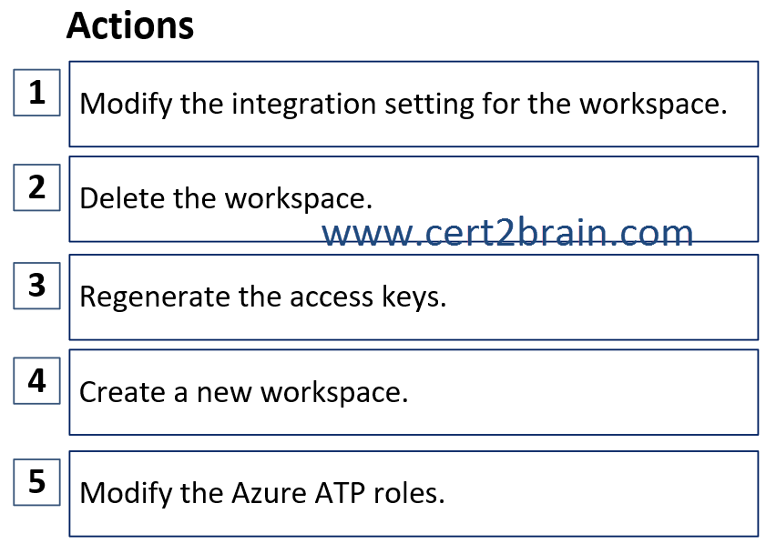Click the Actions heading
This screenshot has width=776, height=554.
pyautogui.click(x=130, y=25)
